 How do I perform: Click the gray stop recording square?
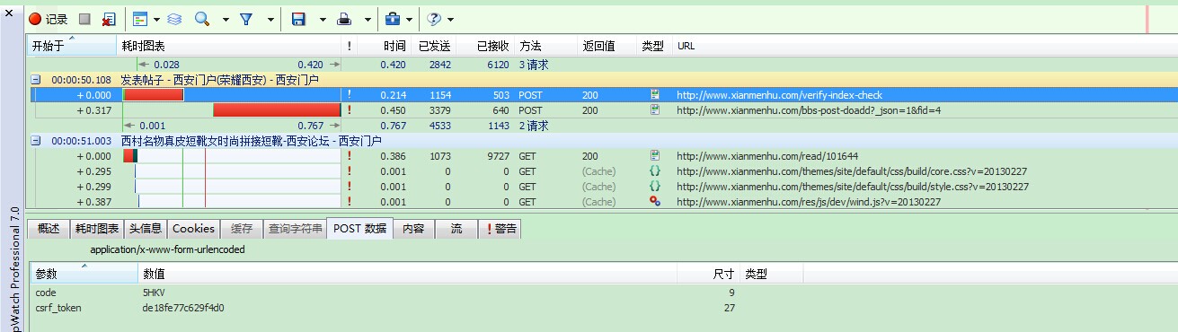coord(84,18)
